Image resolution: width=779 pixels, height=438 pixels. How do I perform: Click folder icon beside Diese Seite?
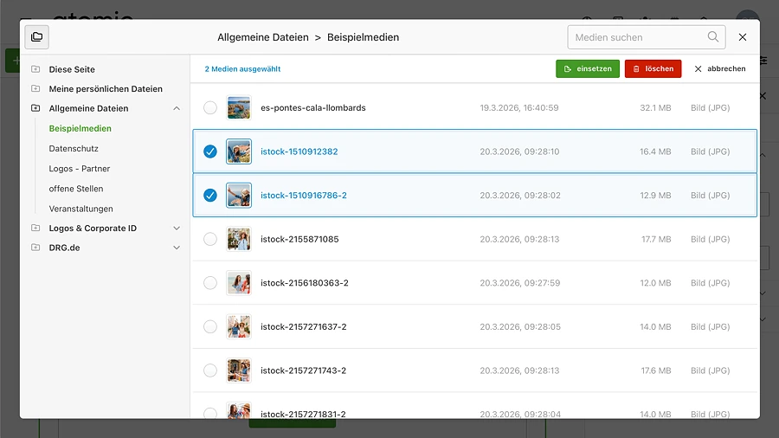point(35,69)
